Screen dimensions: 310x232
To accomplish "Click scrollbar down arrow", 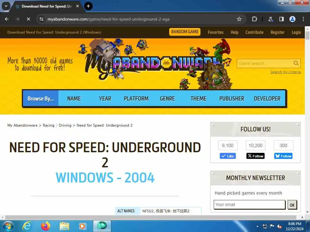I will [x=307, y=212].
